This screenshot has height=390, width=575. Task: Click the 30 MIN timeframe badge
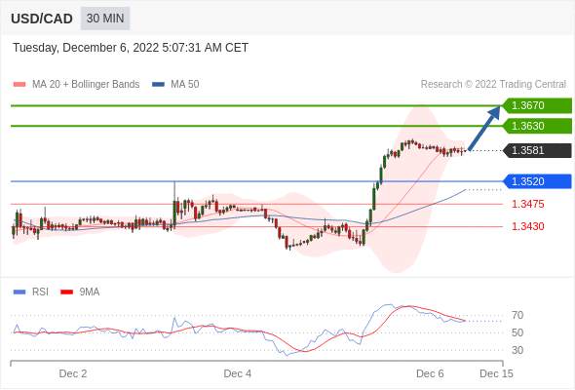coord(105,19)
